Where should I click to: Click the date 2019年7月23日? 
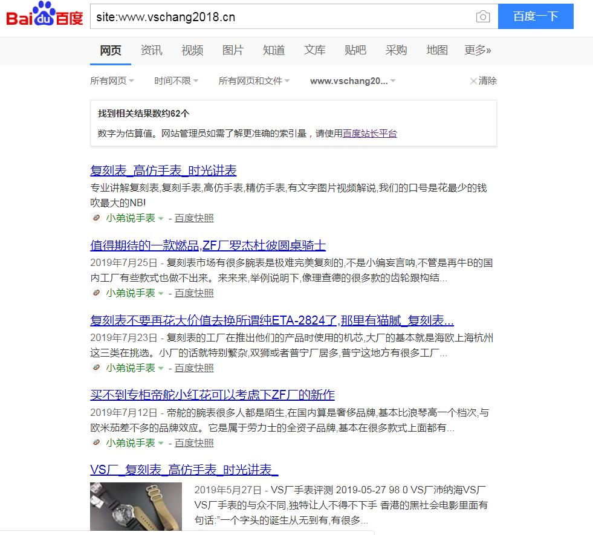pyautogui.click(x=124, y=338)
